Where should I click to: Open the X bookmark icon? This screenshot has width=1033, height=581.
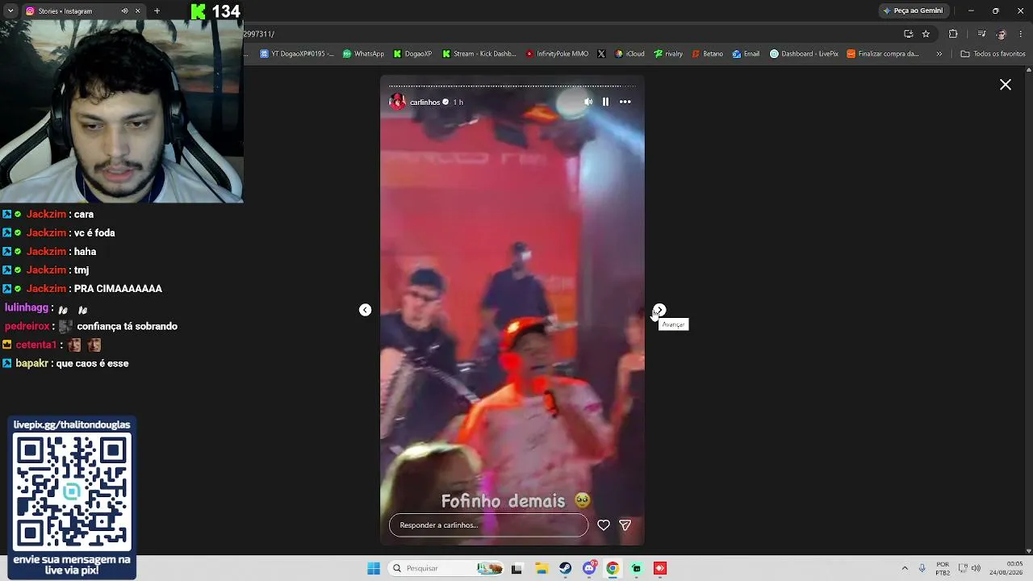coord(601,54)
